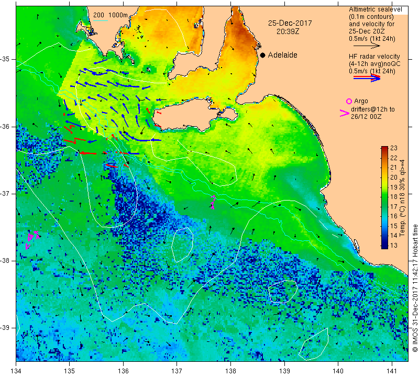Viewport: 419px width, 377px height.
Task: Click the latitude axis label -38
Action: click(5, 261)
